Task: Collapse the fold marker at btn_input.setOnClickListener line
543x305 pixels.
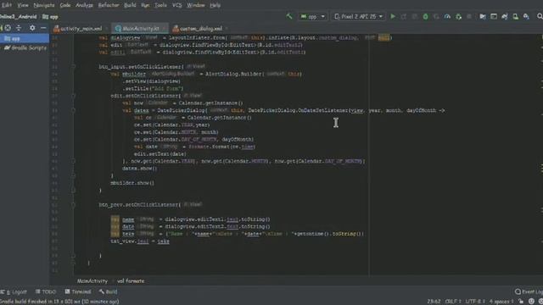Action: [x=74, y=66]
